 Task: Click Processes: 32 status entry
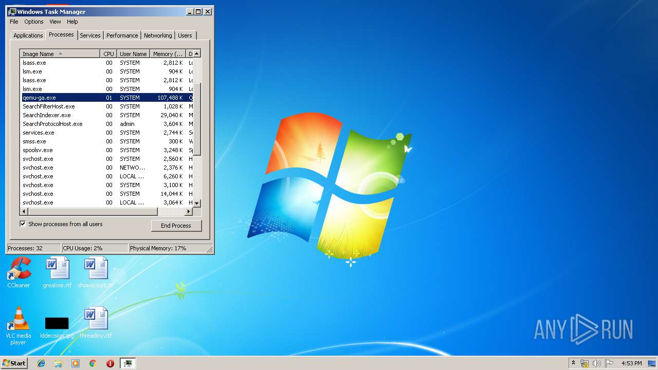click(x=33, y=248)
